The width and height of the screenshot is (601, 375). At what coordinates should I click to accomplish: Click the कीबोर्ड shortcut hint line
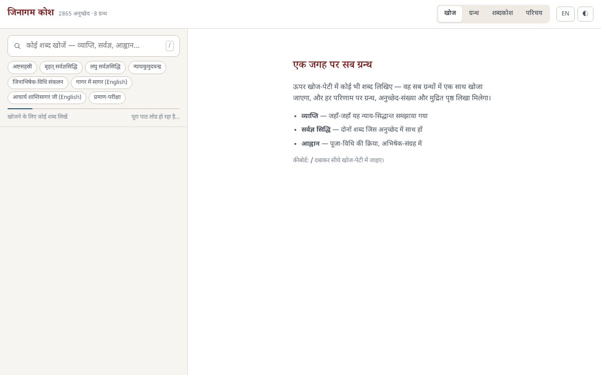[x=339, y=160]
